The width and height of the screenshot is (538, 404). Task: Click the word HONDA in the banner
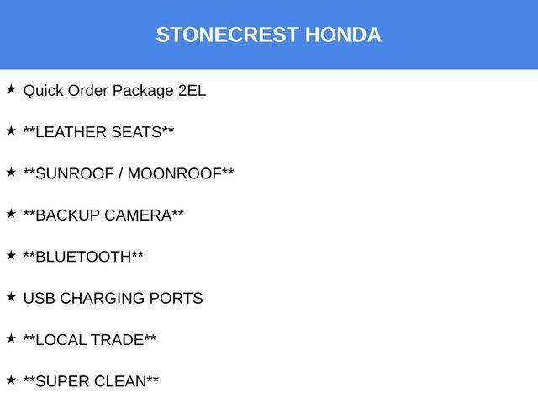pos(343,35)
